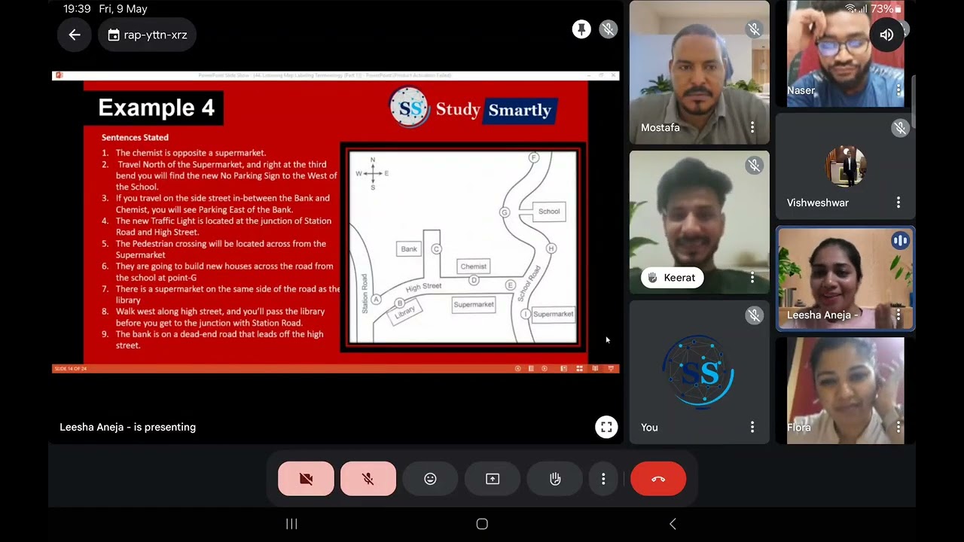Turn on the camera
964x542 pixels.
[306, 479]
